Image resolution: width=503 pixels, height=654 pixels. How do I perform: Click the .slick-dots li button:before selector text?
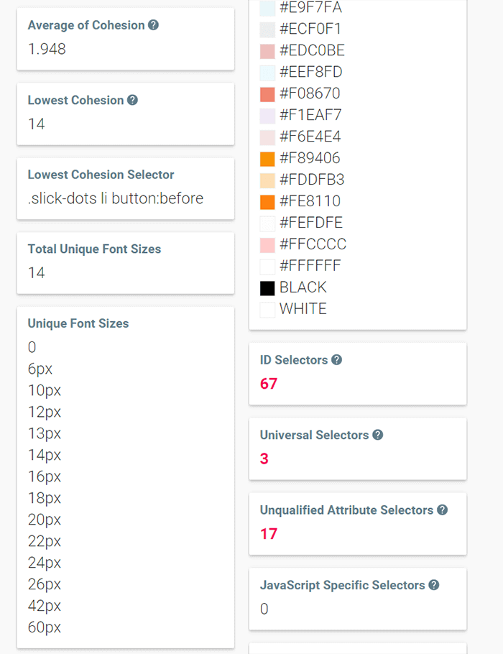(115, 198)
